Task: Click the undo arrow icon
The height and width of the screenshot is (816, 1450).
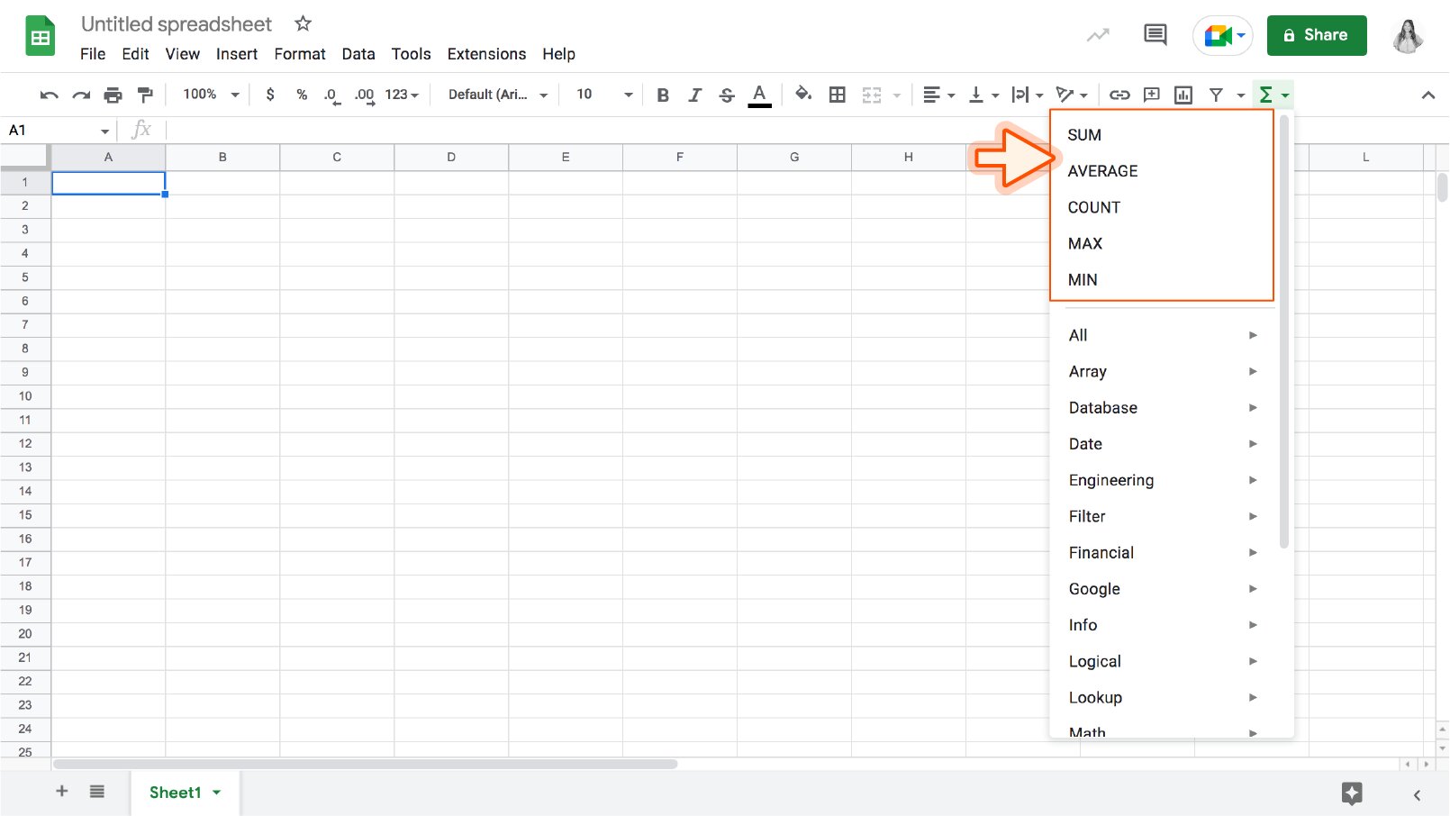Action: coord(50,95)
